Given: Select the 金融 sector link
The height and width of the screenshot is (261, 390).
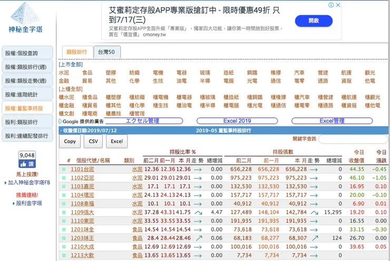Looking at the screenshot, I should point(64,81).
